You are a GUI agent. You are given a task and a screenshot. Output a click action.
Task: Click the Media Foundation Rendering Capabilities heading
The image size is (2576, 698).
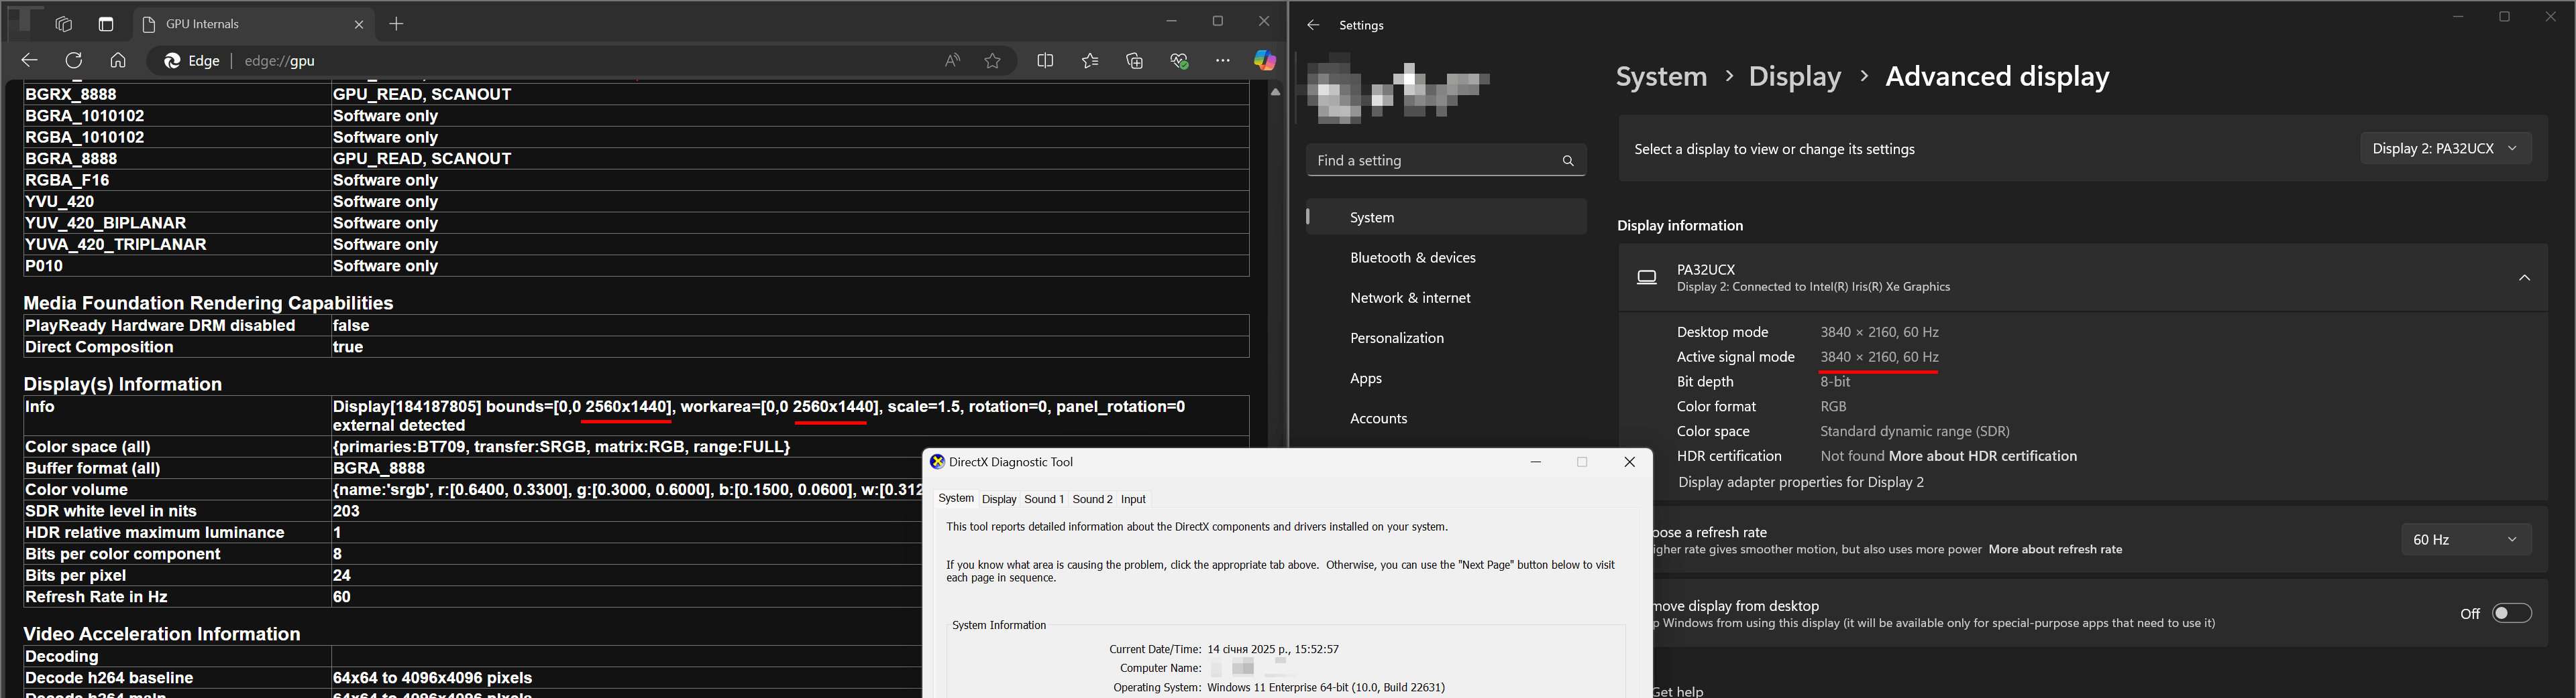pyautogui.click(x=208, y=303)
